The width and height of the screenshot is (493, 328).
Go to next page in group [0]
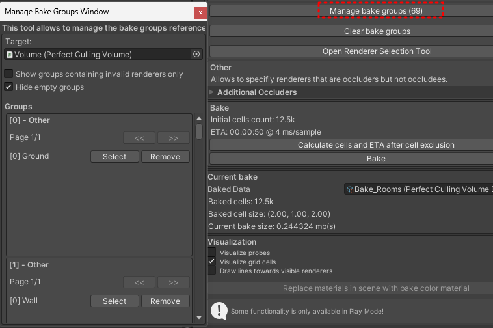174,138
